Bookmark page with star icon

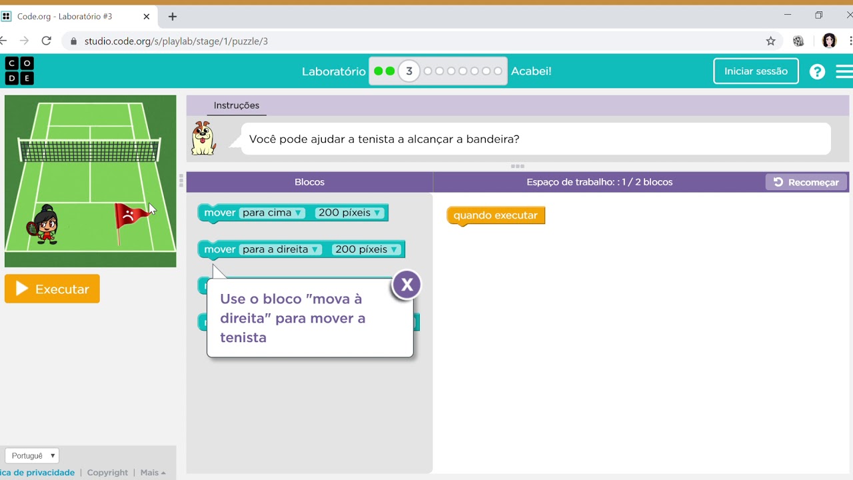pos(771,41)
